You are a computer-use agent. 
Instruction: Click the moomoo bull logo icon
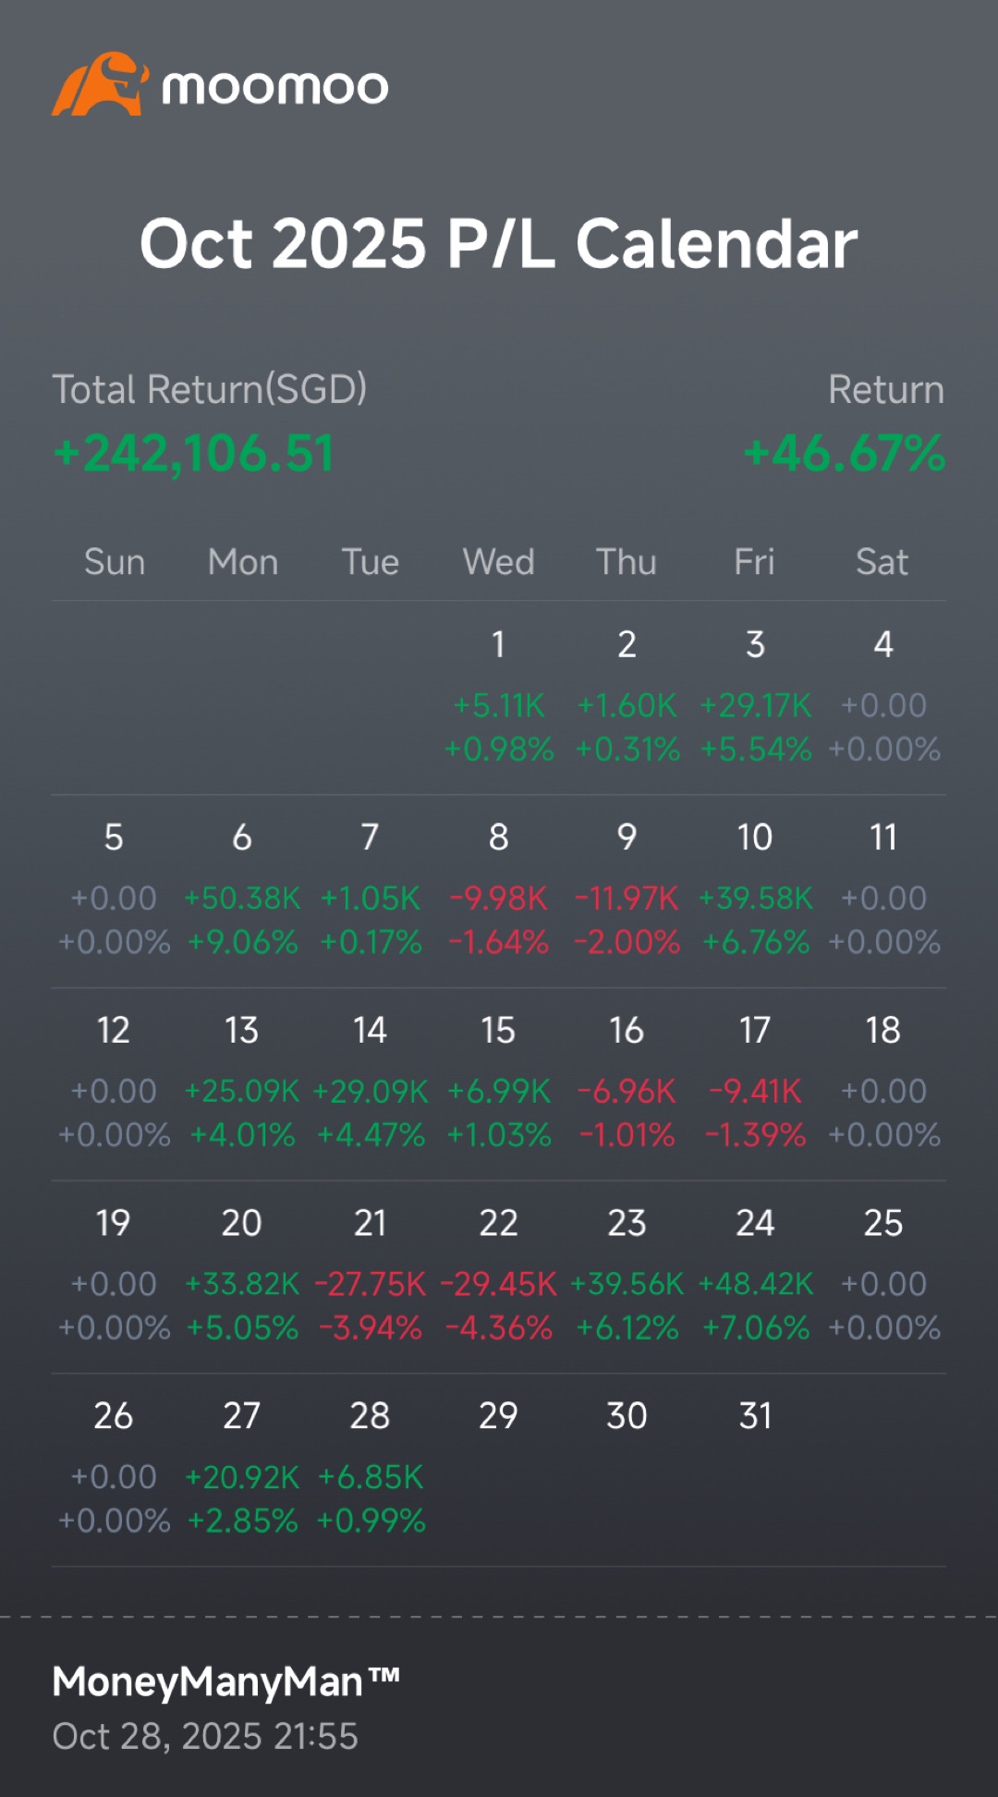(x=100, y=85)
